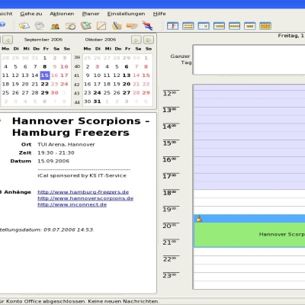The image size is (305, 305).
Task: Open contacts via the people icon
Action: (55, 26)
